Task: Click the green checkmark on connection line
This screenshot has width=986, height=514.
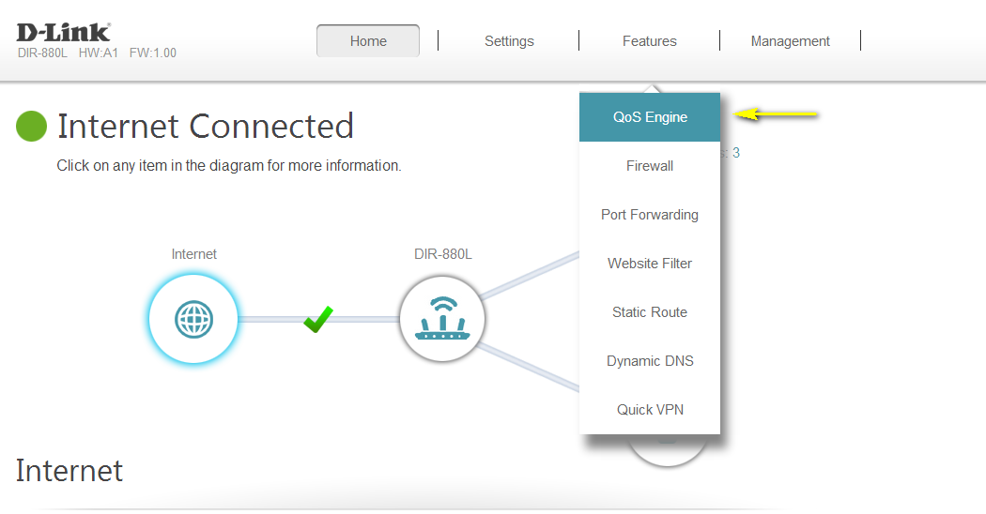Action: (318, 319)
